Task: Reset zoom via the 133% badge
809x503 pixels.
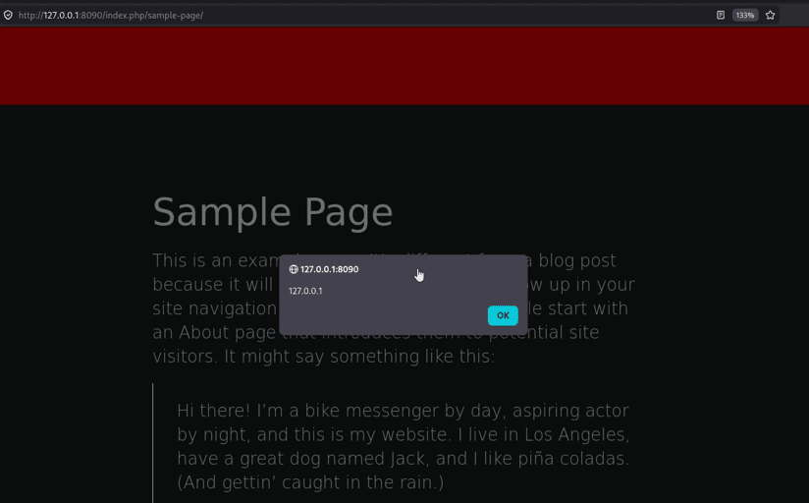Action: pos(744,15)
